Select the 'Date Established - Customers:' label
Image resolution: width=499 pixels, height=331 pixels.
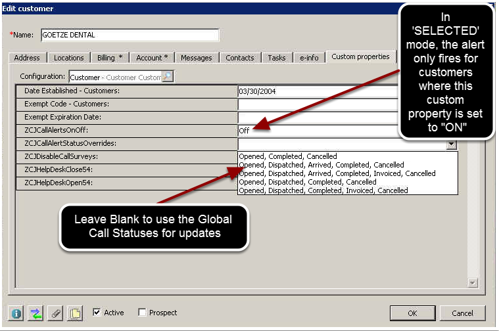click(x=72, y=91)
